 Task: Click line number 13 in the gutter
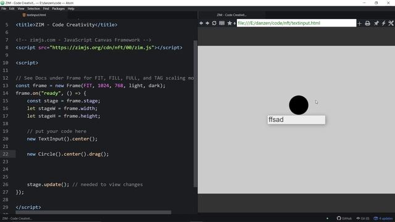click(x=6, y=86)
